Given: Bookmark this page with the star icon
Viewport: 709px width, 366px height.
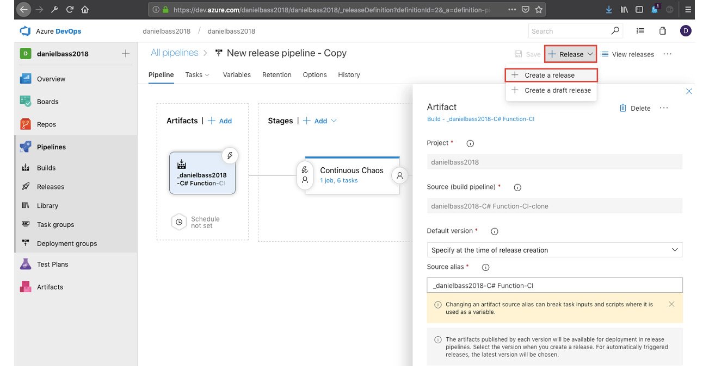Looking at the screenshot, I should click(539, 9).
